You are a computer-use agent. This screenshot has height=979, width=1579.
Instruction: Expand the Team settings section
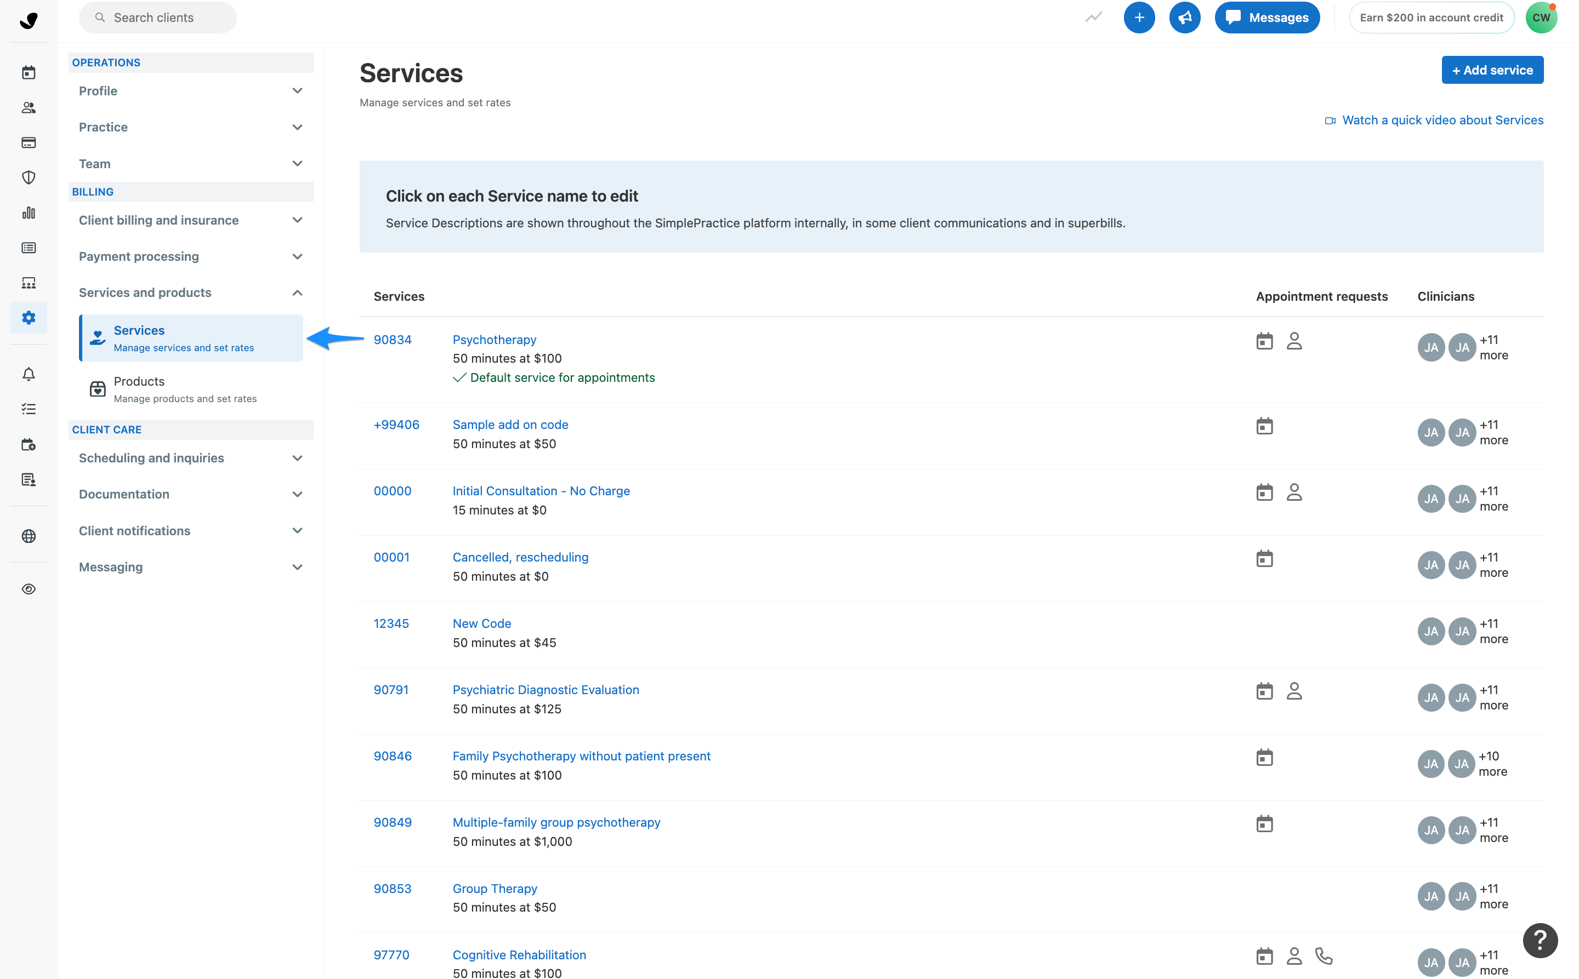[191, 164]
